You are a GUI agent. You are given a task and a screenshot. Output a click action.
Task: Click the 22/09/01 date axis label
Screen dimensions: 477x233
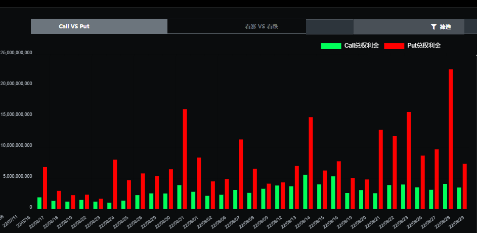coord(191,222)
